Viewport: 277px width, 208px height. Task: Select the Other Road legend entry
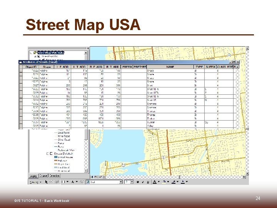pyautogui.click(x=64, y=139)
